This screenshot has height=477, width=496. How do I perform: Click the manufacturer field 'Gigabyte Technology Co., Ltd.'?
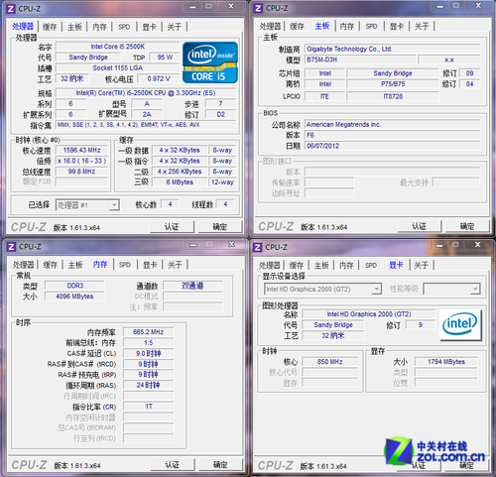[x=392, y=49]
